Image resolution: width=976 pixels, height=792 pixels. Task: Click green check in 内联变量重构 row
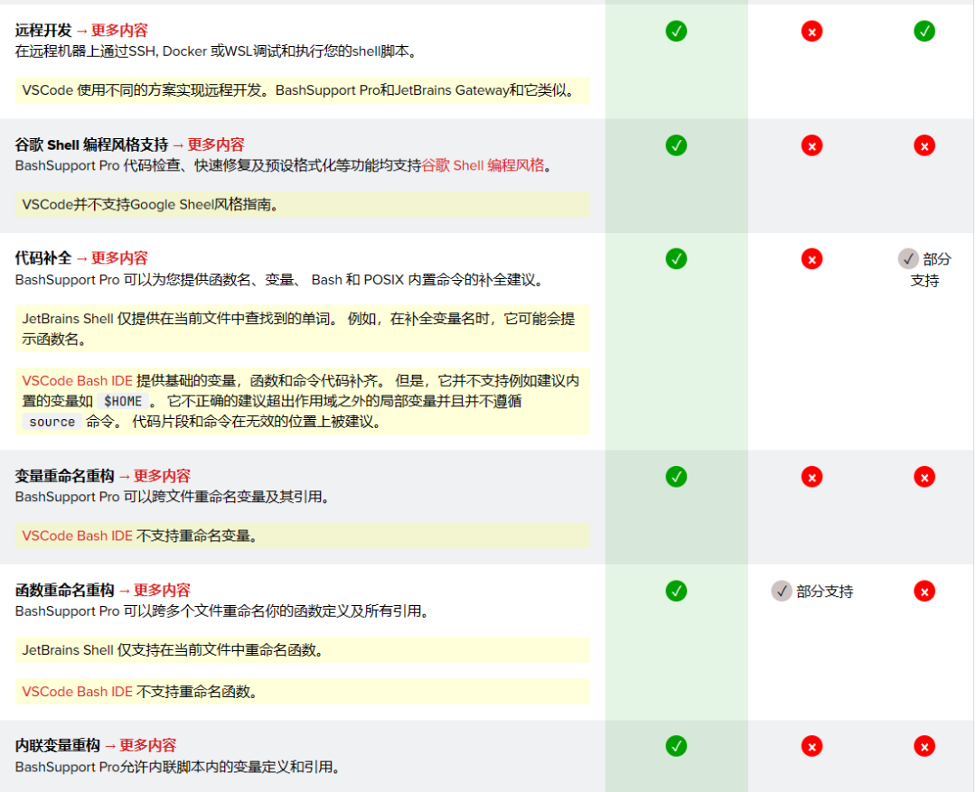click(x=676, y=745)
